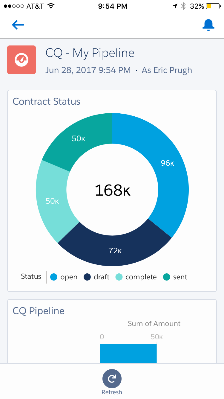This screenshot has height=399, width=224.
Task: Tap the Wi-Fi icon in status bar
Action: tap(51, 6)
